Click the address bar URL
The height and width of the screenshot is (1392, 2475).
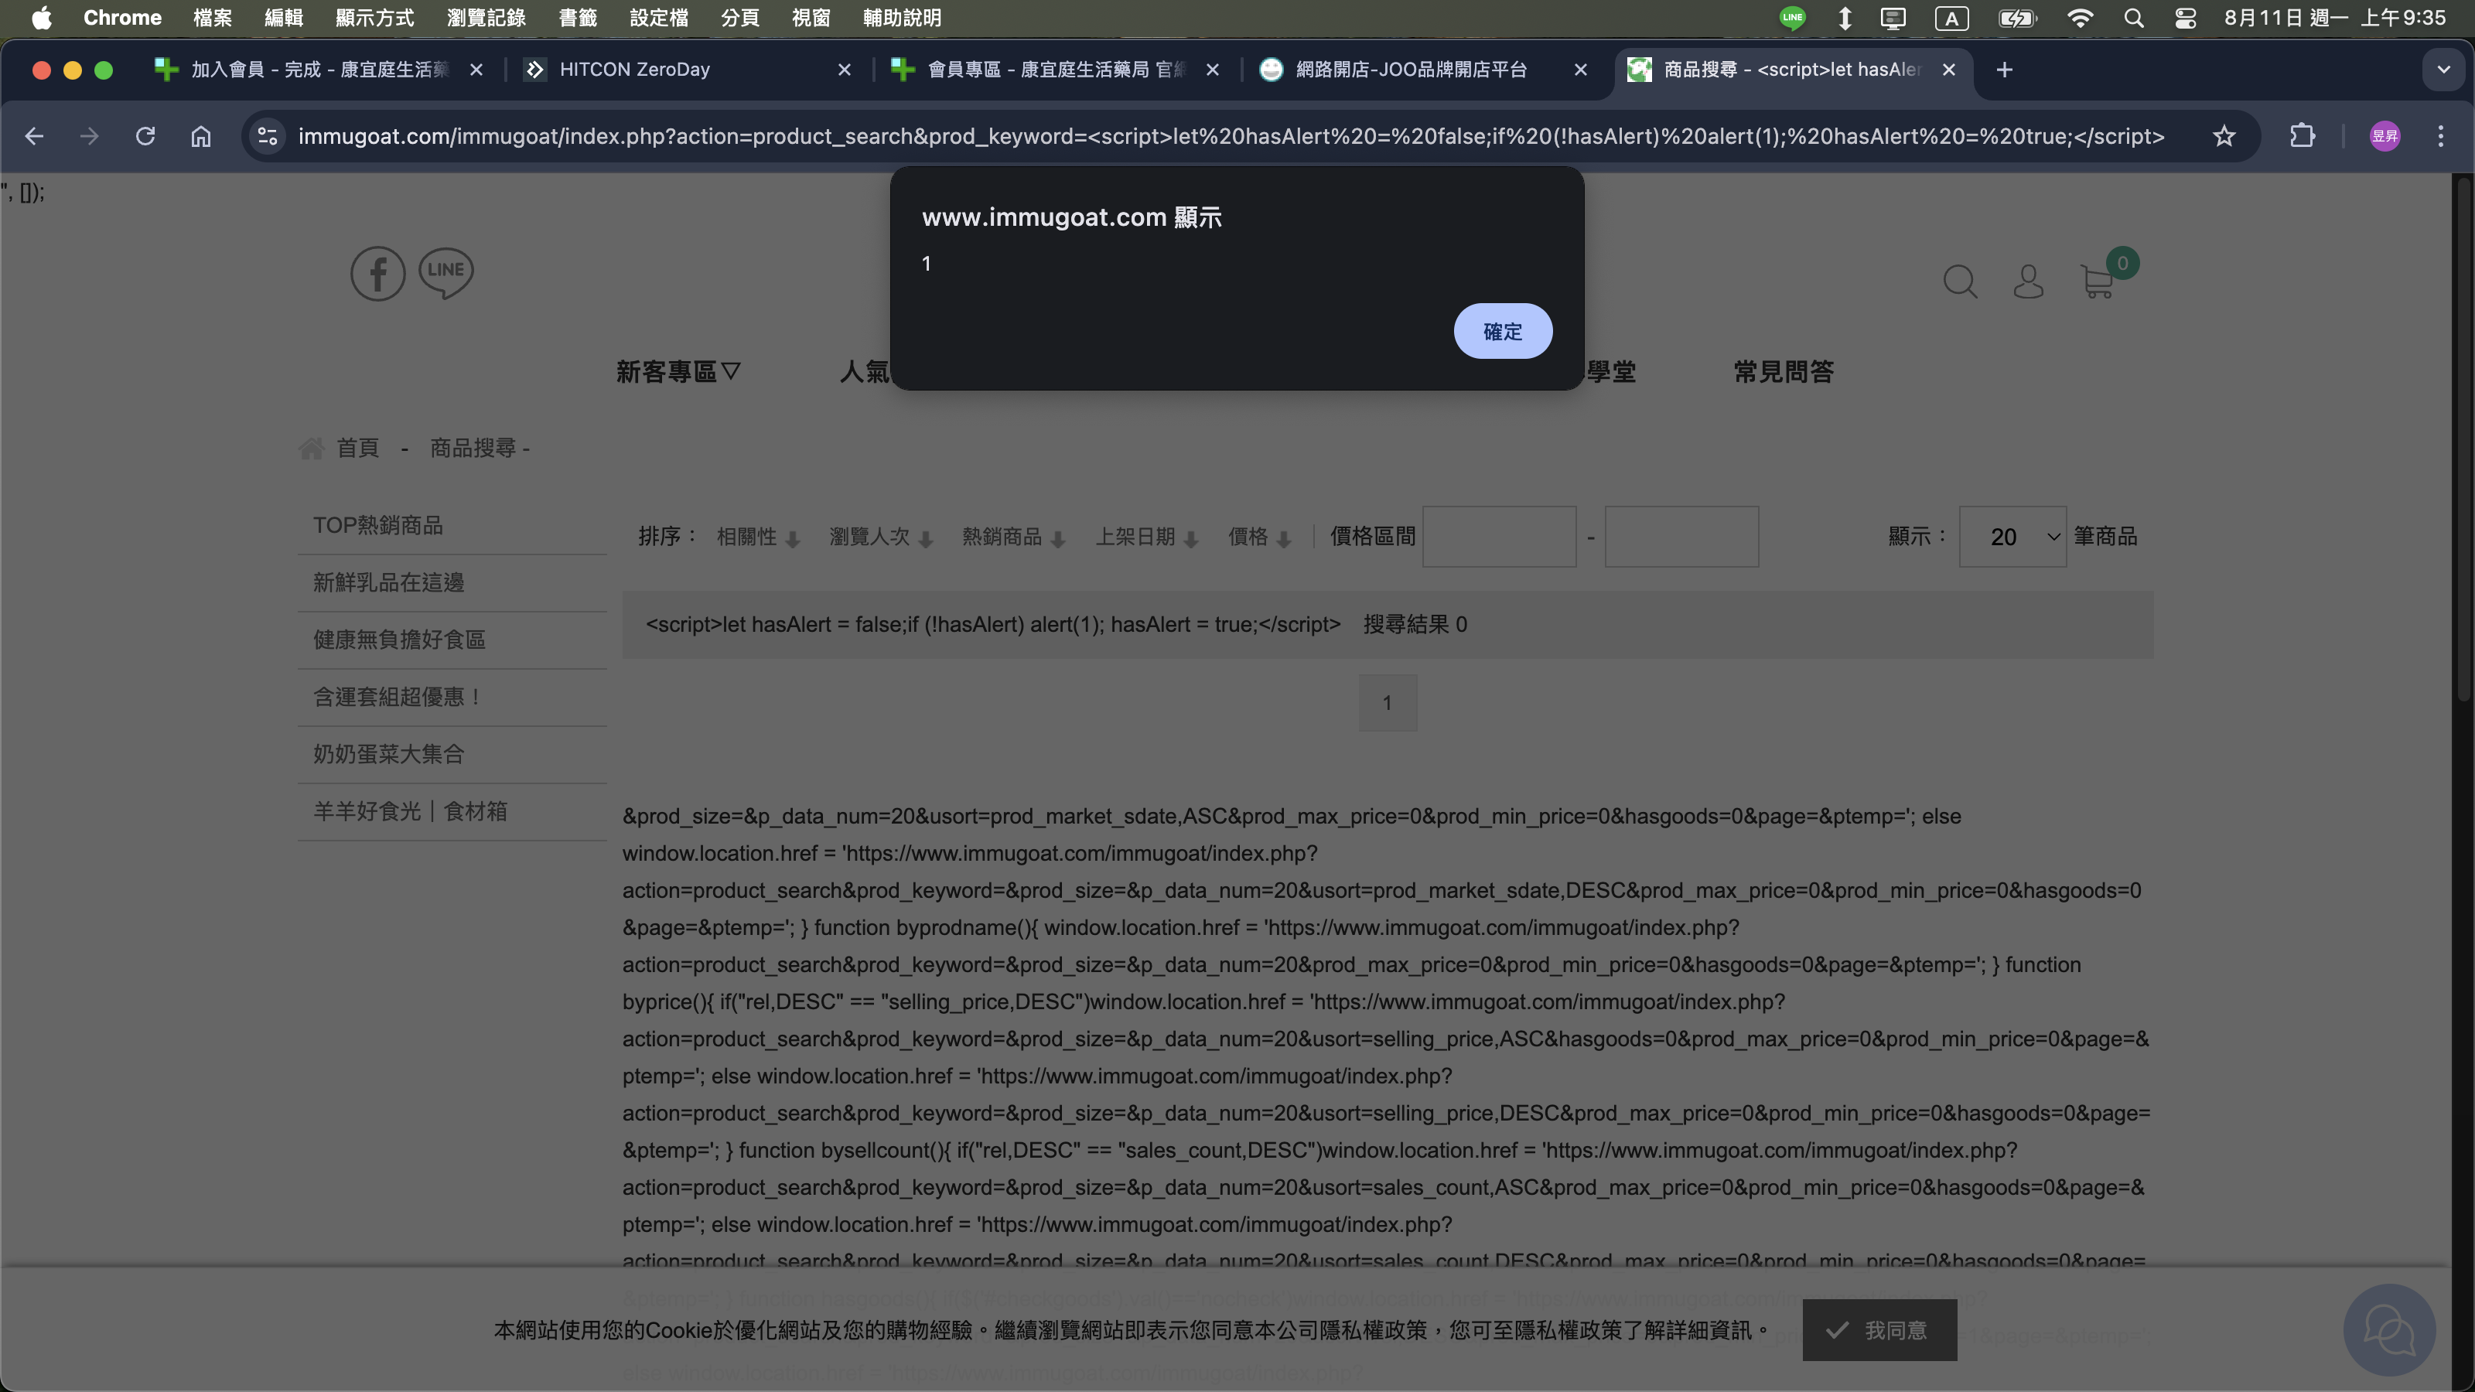1231,136
